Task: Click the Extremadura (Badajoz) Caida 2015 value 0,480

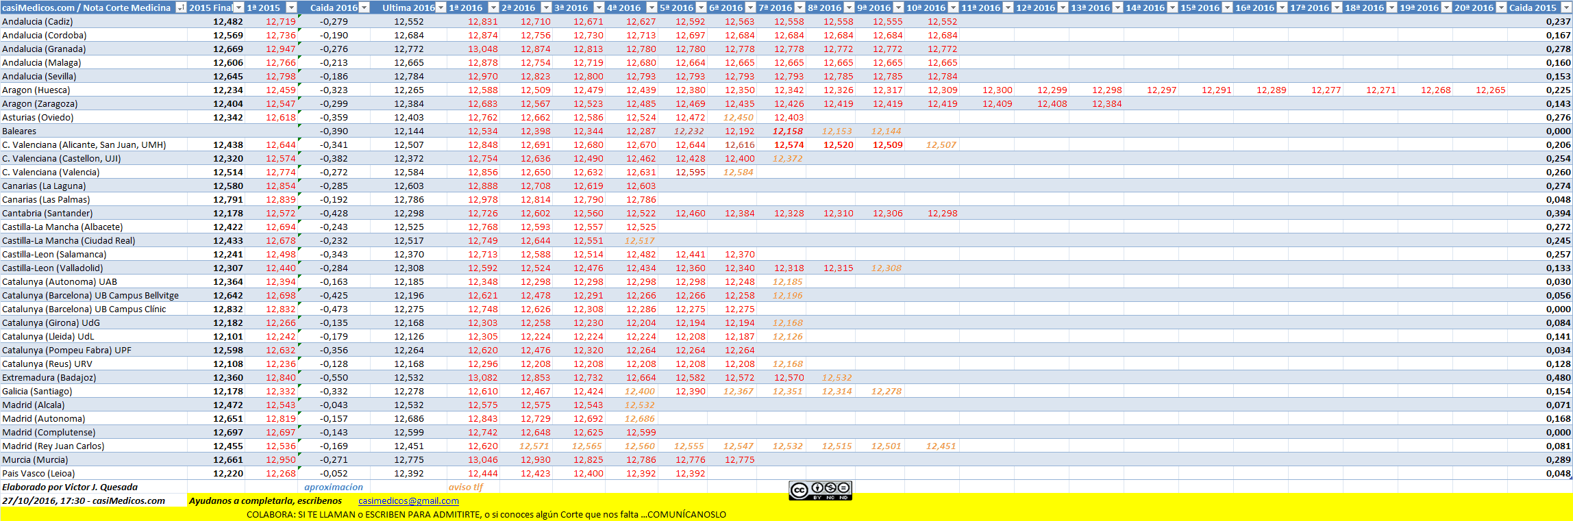Action: 1558,378
